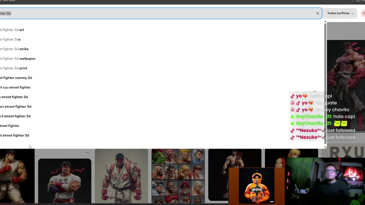Select suggestion 'ryu street fighter'
Viewport: 365px width, 205px height.
(15, 87)
